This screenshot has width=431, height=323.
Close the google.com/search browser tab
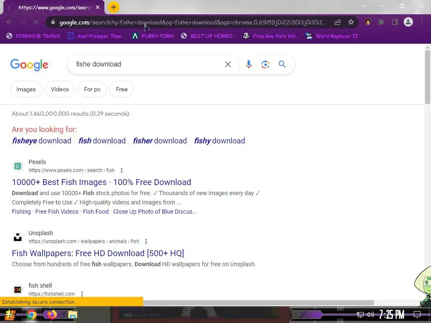pyautogui.click(x=98, y=8)
